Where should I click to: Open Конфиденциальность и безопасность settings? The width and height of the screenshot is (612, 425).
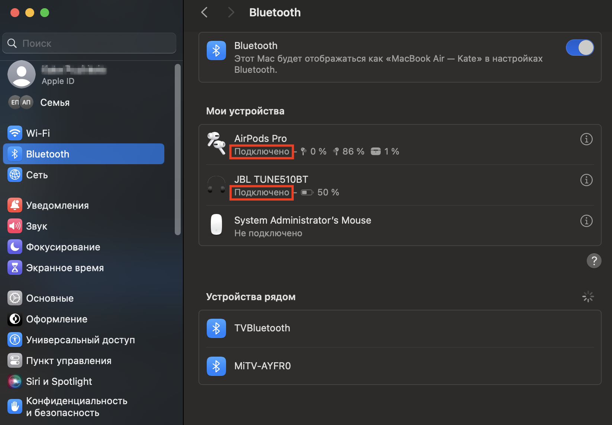84,407
